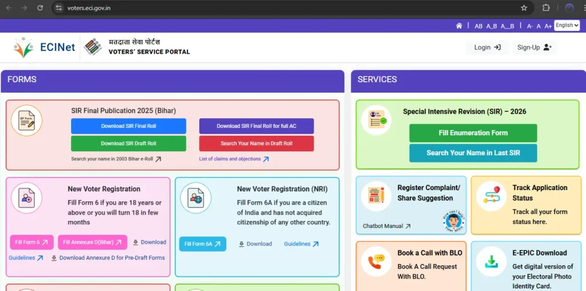Open the English language dropdown
This screenshot has height=291, width=586.
(567, 25)
